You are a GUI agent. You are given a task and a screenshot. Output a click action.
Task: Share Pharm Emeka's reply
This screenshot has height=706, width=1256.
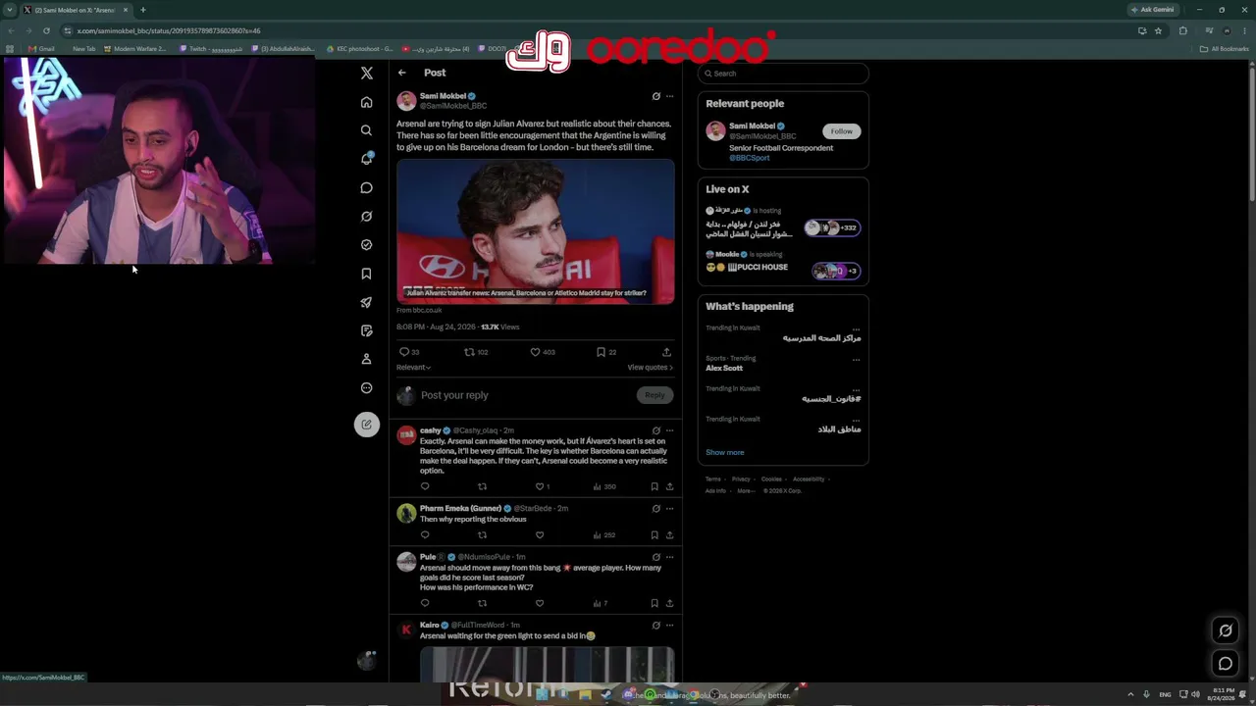670,535
